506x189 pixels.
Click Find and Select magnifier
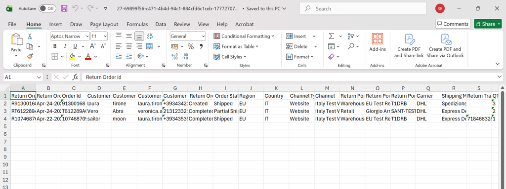(x=351, y=46)
